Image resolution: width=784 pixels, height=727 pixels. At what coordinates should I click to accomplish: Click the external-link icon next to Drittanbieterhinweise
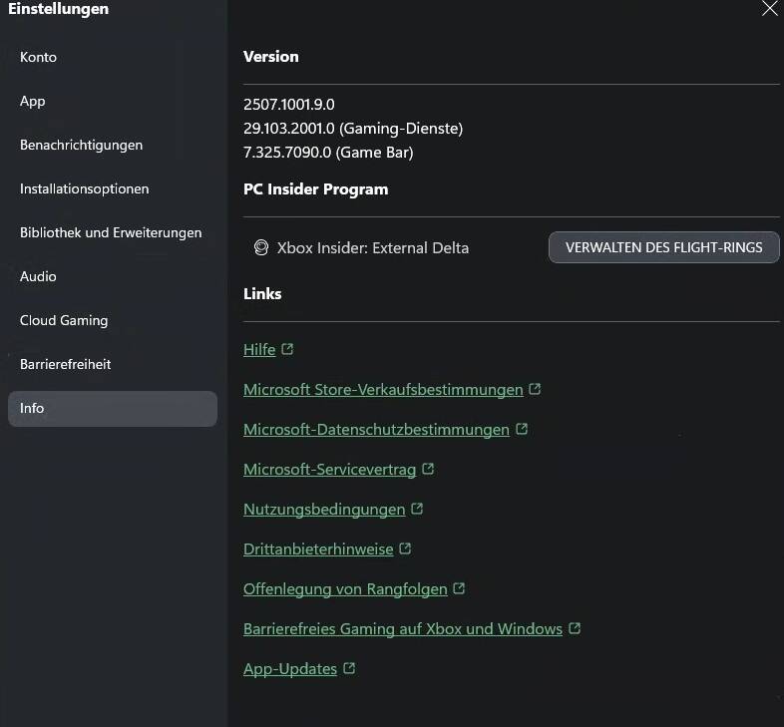pyautogui.click(x=405, y=548)
